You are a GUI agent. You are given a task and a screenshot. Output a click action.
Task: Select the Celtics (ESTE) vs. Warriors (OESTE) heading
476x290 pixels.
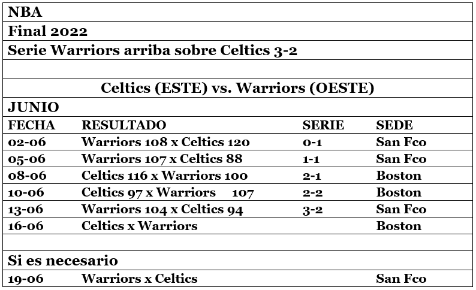(x=237, y=89)
